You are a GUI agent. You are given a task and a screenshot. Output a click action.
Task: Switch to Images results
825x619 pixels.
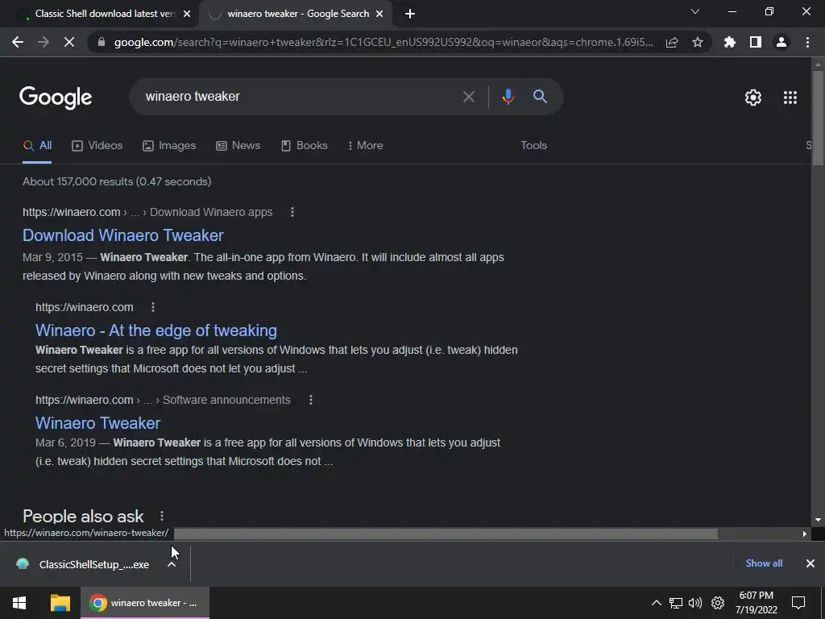[169, 146]
